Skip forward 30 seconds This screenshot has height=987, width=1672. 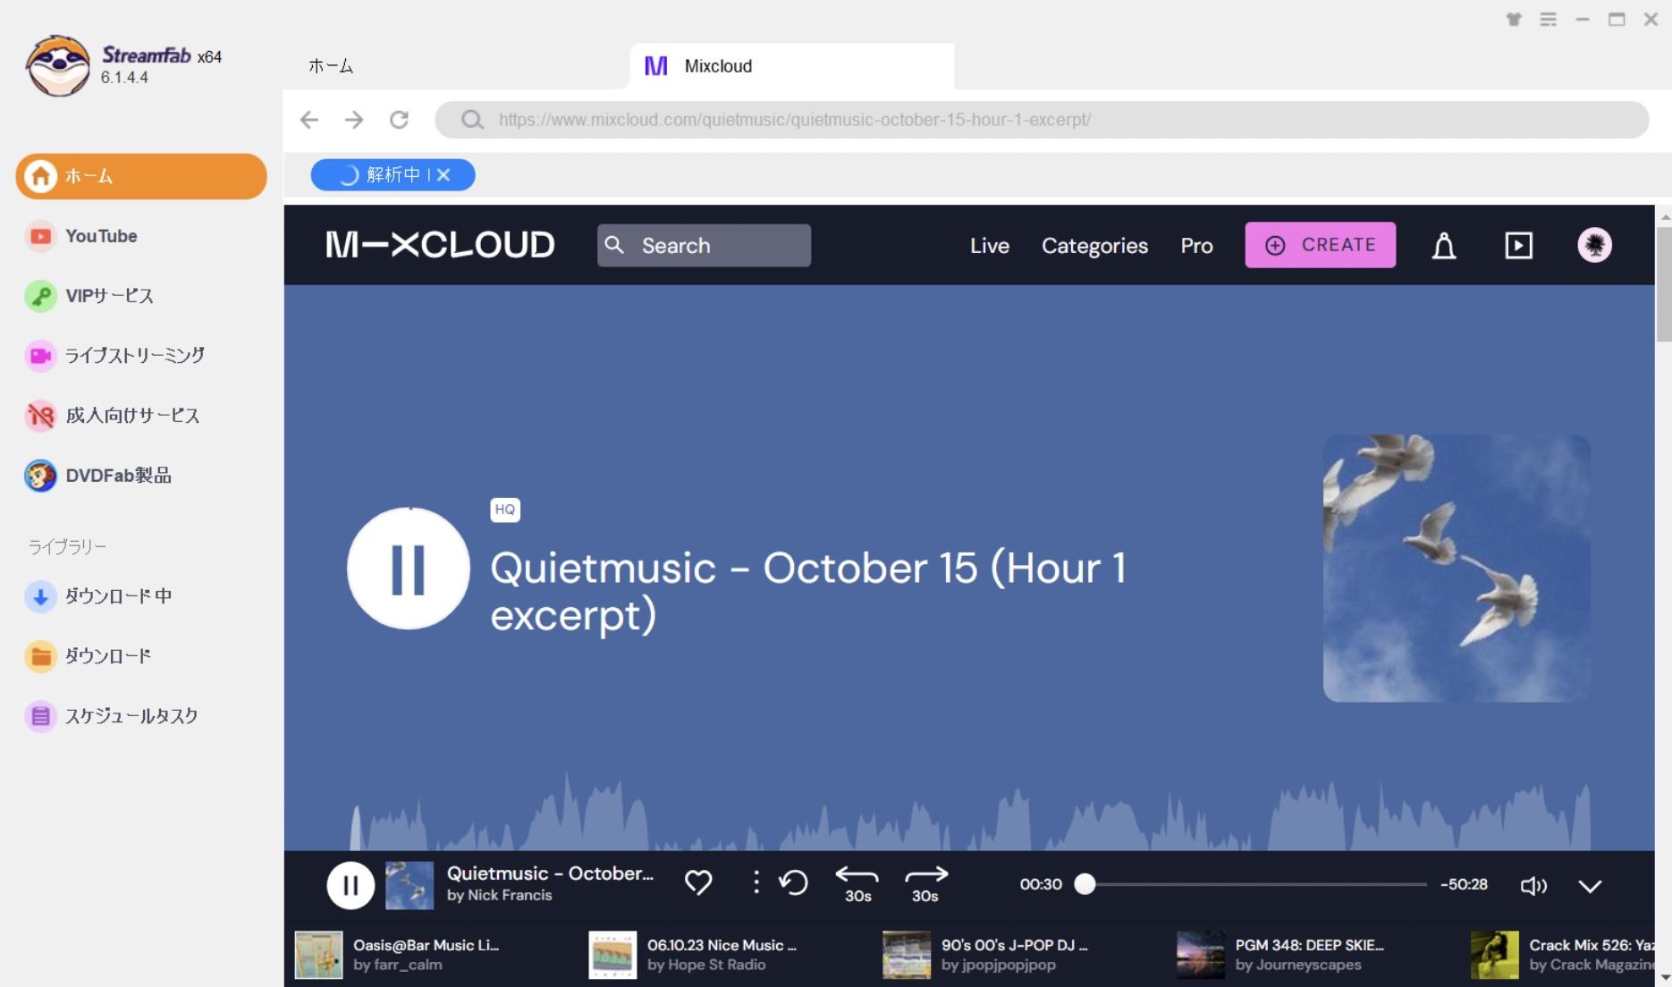tap(925, 885)
